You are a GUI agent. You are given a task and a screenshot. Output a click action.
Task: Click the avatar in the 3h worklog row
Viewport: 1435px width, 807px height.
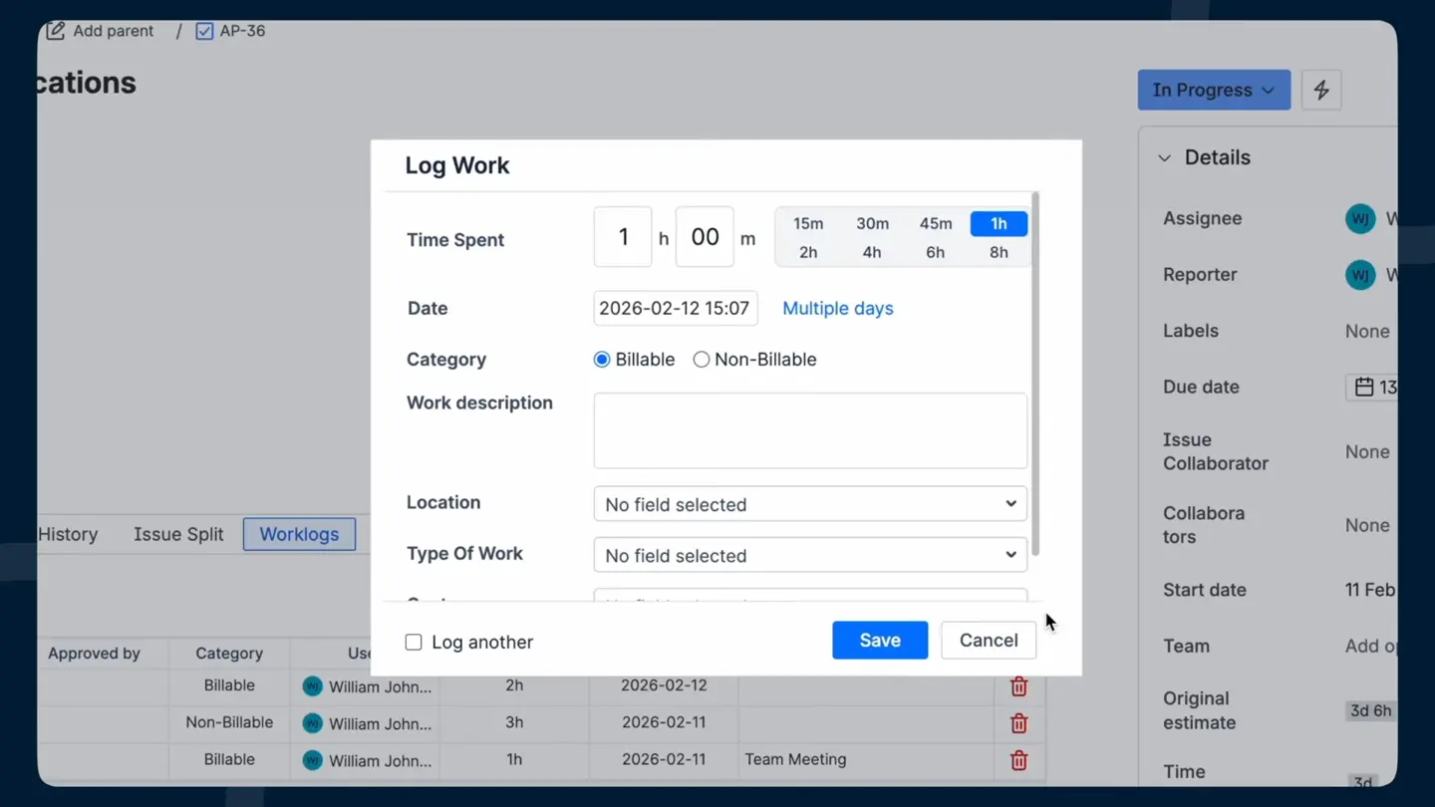313,723
